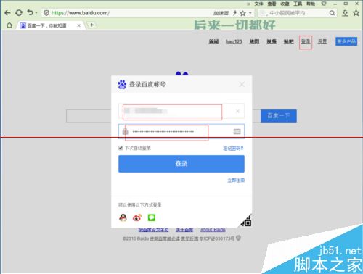Open the 工具 menu
This screenshot has height=274, width=363.
(298, 4)
